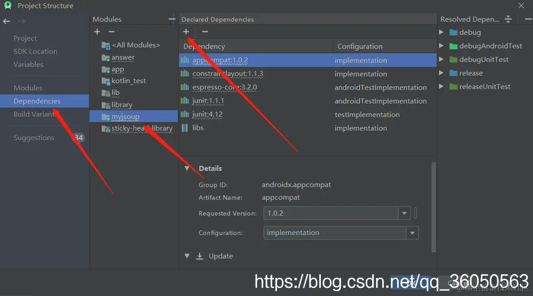Click the Update download icon
This screenshot has width=533, height=296.
pyautogui.click(x=200, y=256)
